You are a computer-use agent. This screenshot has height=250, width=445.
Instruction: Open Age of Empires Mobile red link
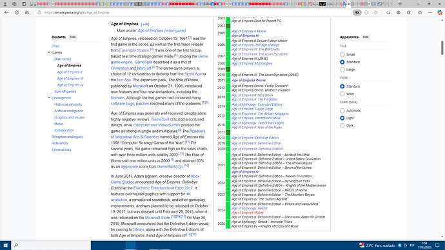[x=248, y=213]
